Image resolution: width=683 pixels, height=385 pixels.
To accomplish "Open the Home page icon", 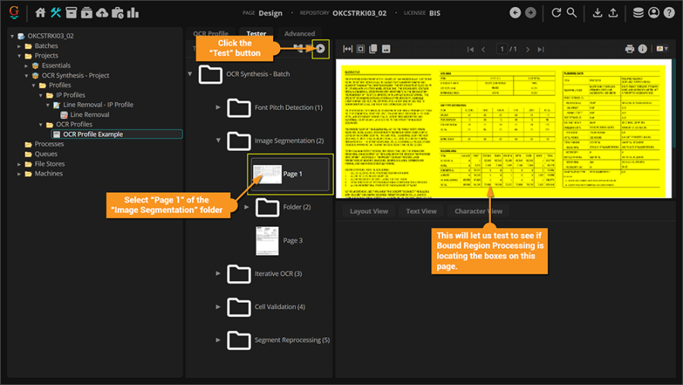I will [40, 13].
